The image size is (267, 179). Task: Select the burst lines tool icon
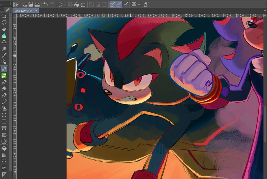click(x=4, y=161)
